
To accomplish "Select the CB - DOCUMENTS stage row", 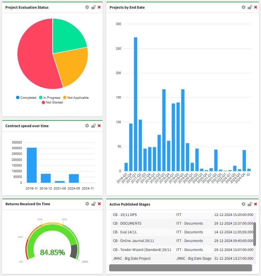I will click(x=127, y=223).
